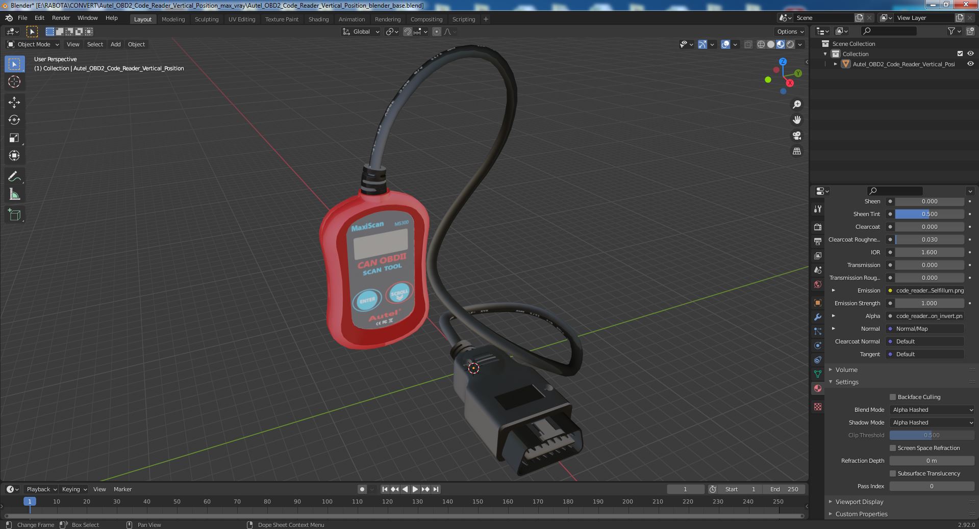The image size is (979, 529).
Task: Open the Options popover button
Action: 791,32
